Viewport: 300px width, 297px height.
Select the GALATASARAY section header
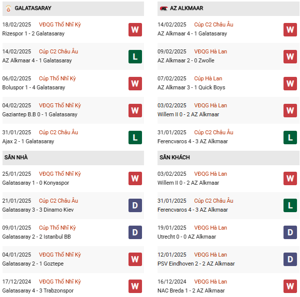pyautogui.click(x=33, y=8)
